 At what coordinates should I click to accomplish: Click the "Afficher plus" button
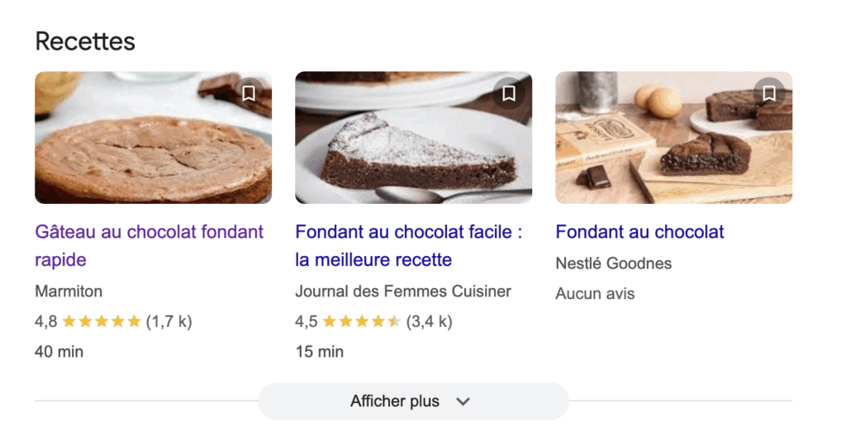pyautogui.click(x=395, y=401)
